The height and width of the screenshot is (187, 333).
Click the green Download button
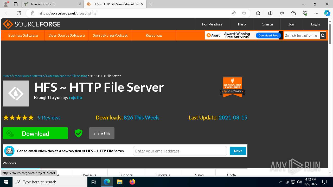(x=35, y=133)
